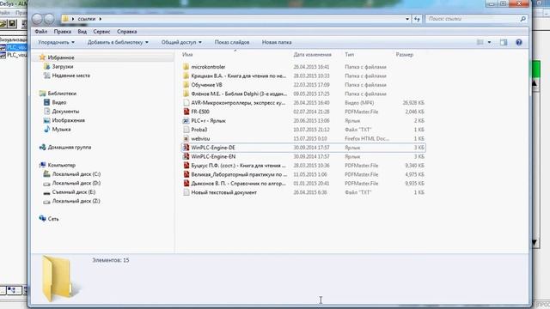
Task: Click the WinPLC-Engine-DE shortcut icon
Action: click(x=186, y=148)
